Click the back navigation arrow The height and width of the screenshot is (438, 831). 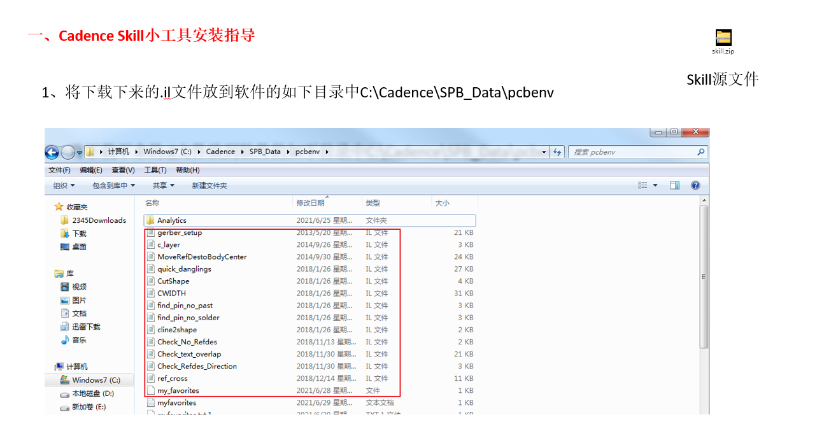(52, 152)
